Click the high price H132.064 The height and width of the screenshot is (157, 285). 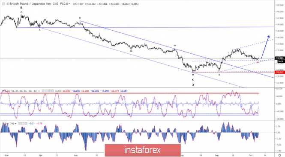pyautogui.click(x=90, y=4)
